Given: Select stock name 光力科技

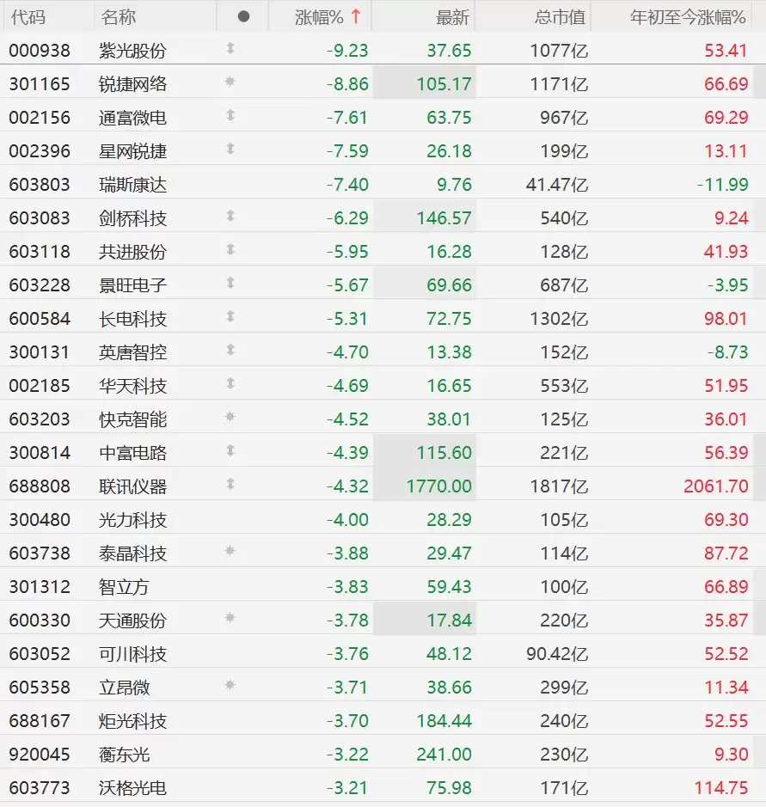Looking at the screenshot, I should click(x=132, y=520).
